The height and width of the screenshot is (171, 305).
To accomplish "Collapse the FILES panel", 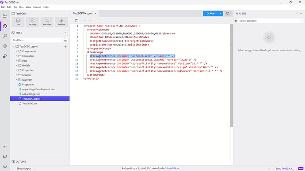I will (65, 33).
